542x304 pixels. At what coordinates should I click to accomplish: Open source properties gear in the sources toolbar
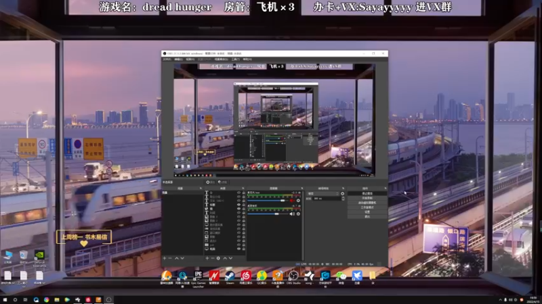[x=218, y=258]
